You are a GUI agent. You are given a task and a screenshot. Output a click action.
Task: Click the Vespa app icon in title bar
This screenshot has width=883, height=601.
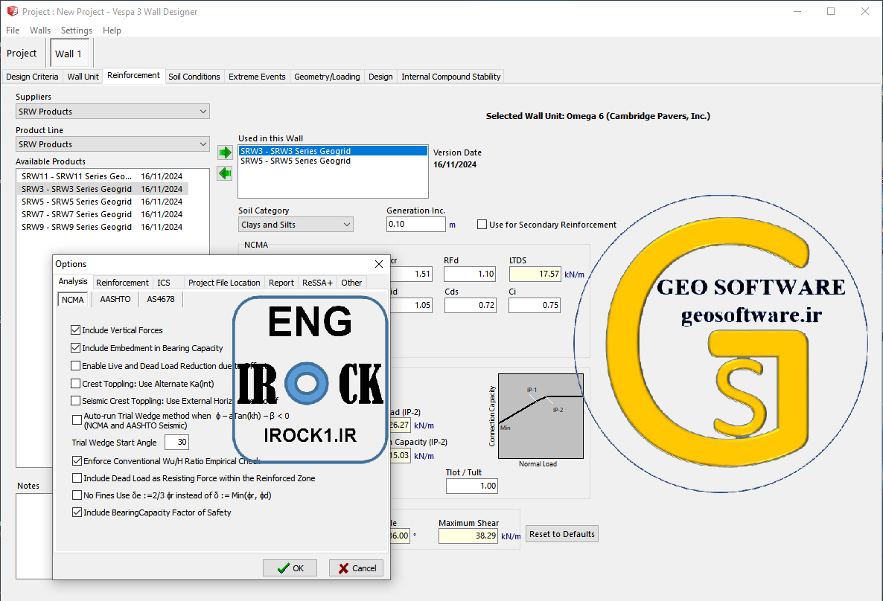click(13, 11)
